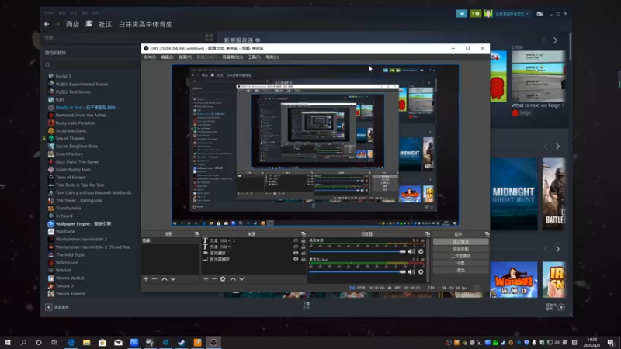Toggle lock on game capture source
Viewport: 621px width, 349px height.
(x=304, y=253)
